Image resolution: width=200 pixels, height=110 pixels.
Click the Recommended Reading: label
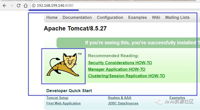114,56
